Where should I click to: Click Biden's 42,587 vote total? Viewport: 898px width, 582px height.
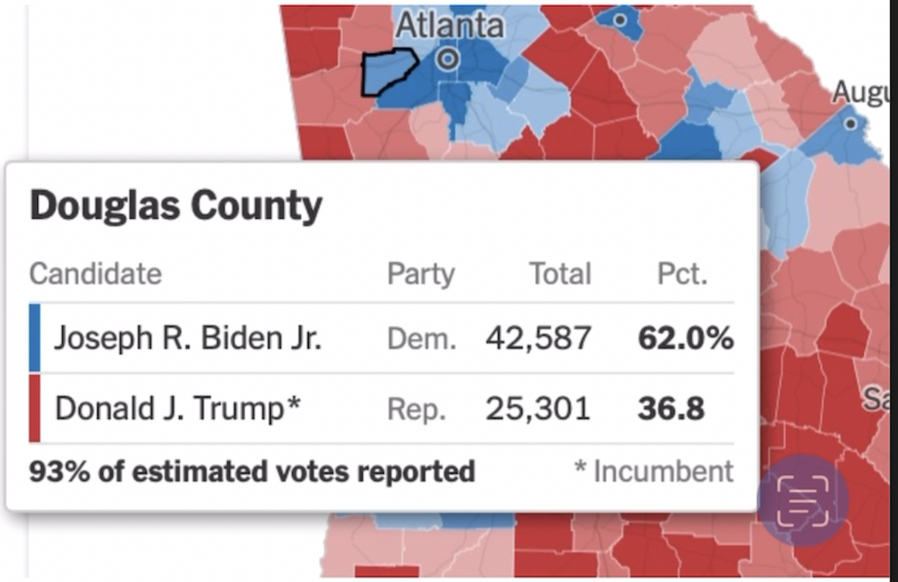(x=538, y=338)
